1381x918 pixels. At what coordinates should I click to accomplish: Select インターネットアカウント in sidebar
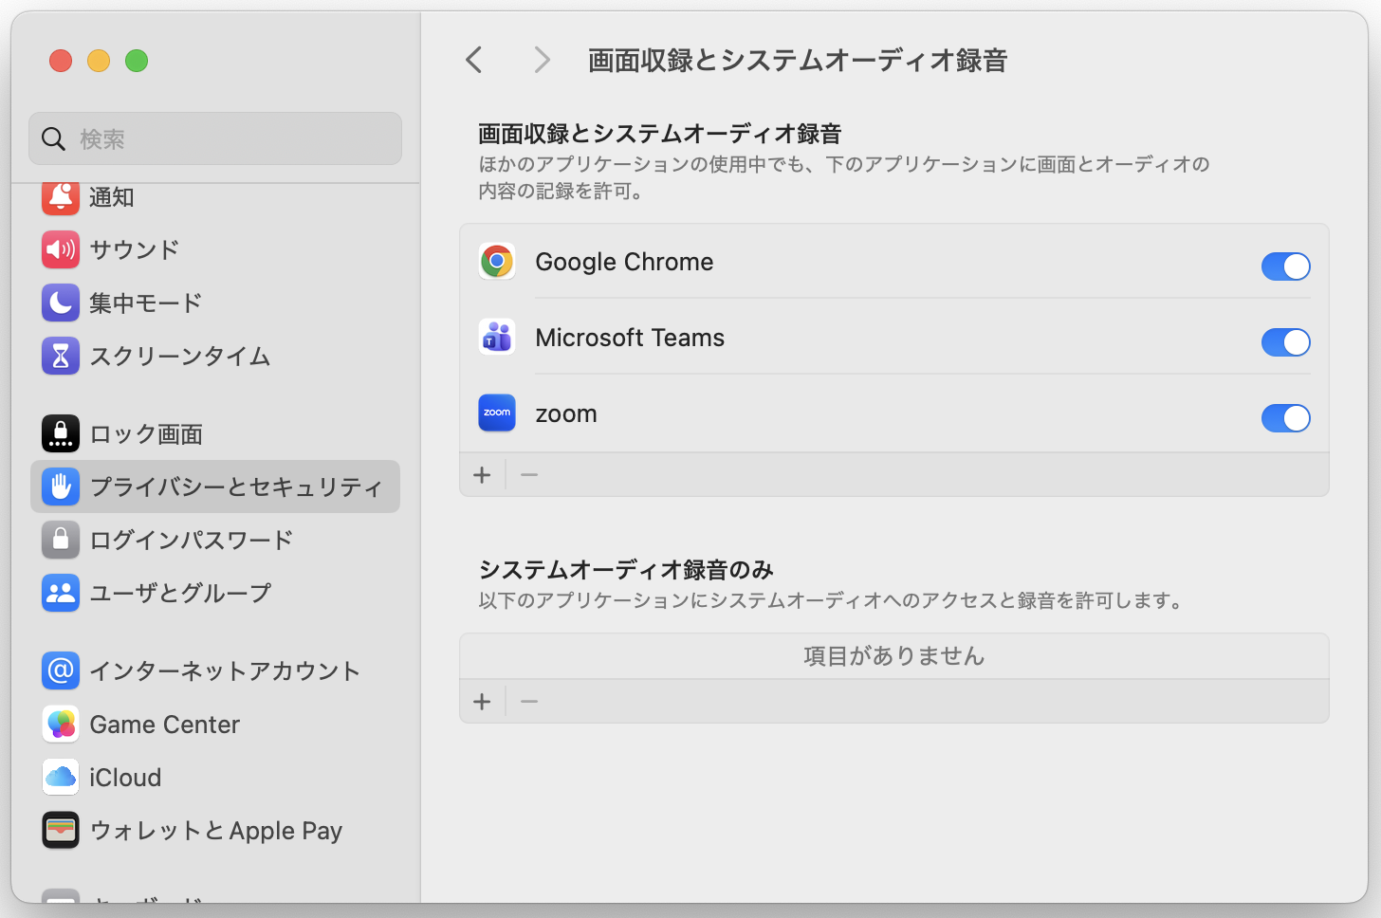coord(215,670)
